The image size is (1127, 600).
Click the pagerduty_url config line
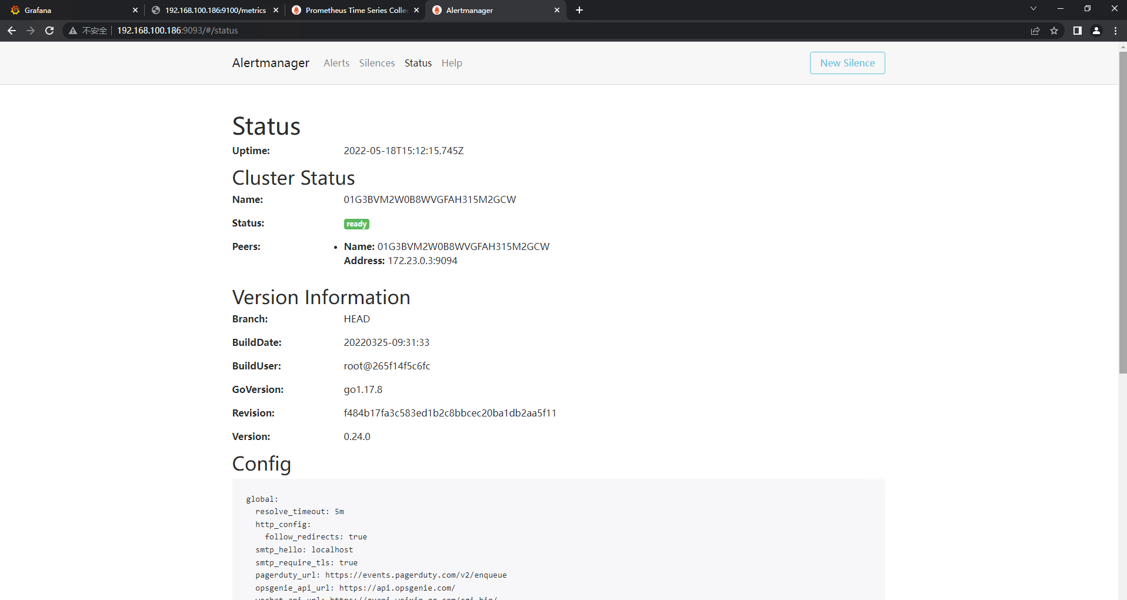tap(381, 575)
